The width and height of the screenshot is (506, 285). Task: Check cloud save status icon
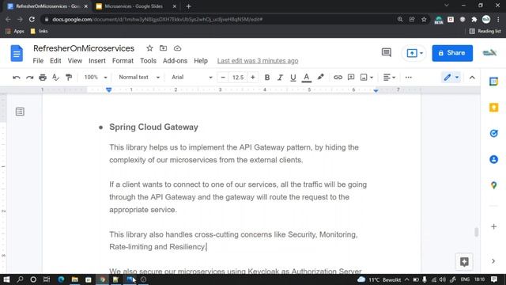pyautogui.click(x=177, y=48)
